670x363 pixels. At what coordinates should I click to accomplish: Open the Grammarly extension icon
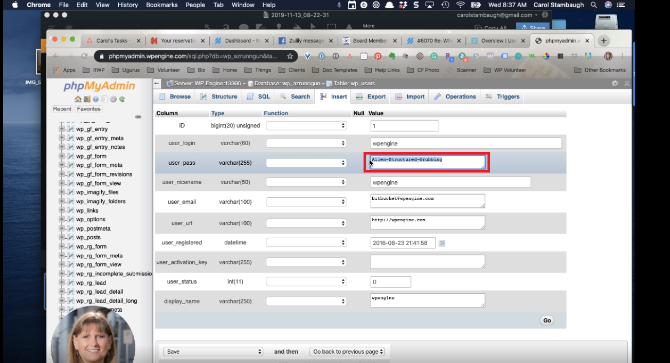433,56
